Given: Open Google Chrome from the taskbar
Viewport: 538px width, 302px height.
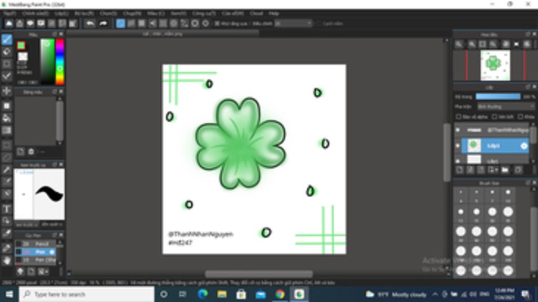Looking at the screenshot, I should (x=280, y=294).
